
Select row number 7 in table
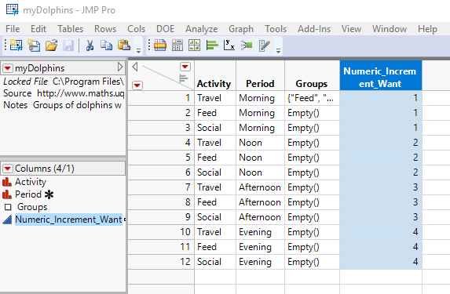click(x=161, y=187)
